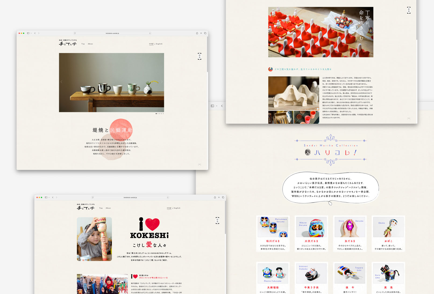
Task: Toggle the sidebar in the pottery cups window
Action: pos(28,33)
